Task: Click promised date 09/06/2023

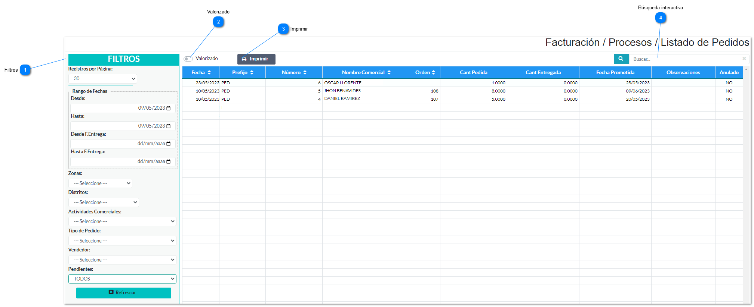Action: (638, 91)
